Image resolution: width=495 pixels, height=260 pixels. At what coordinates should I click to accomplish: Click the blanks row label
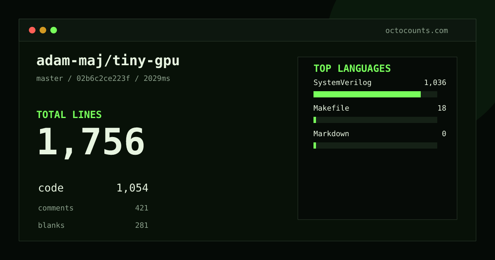click(51, 225)
